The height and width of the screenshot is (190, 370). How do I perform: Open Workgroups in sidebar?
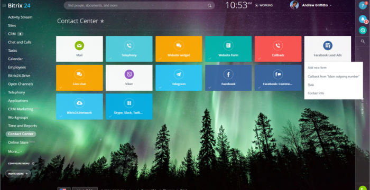click(x=18, y=117)
